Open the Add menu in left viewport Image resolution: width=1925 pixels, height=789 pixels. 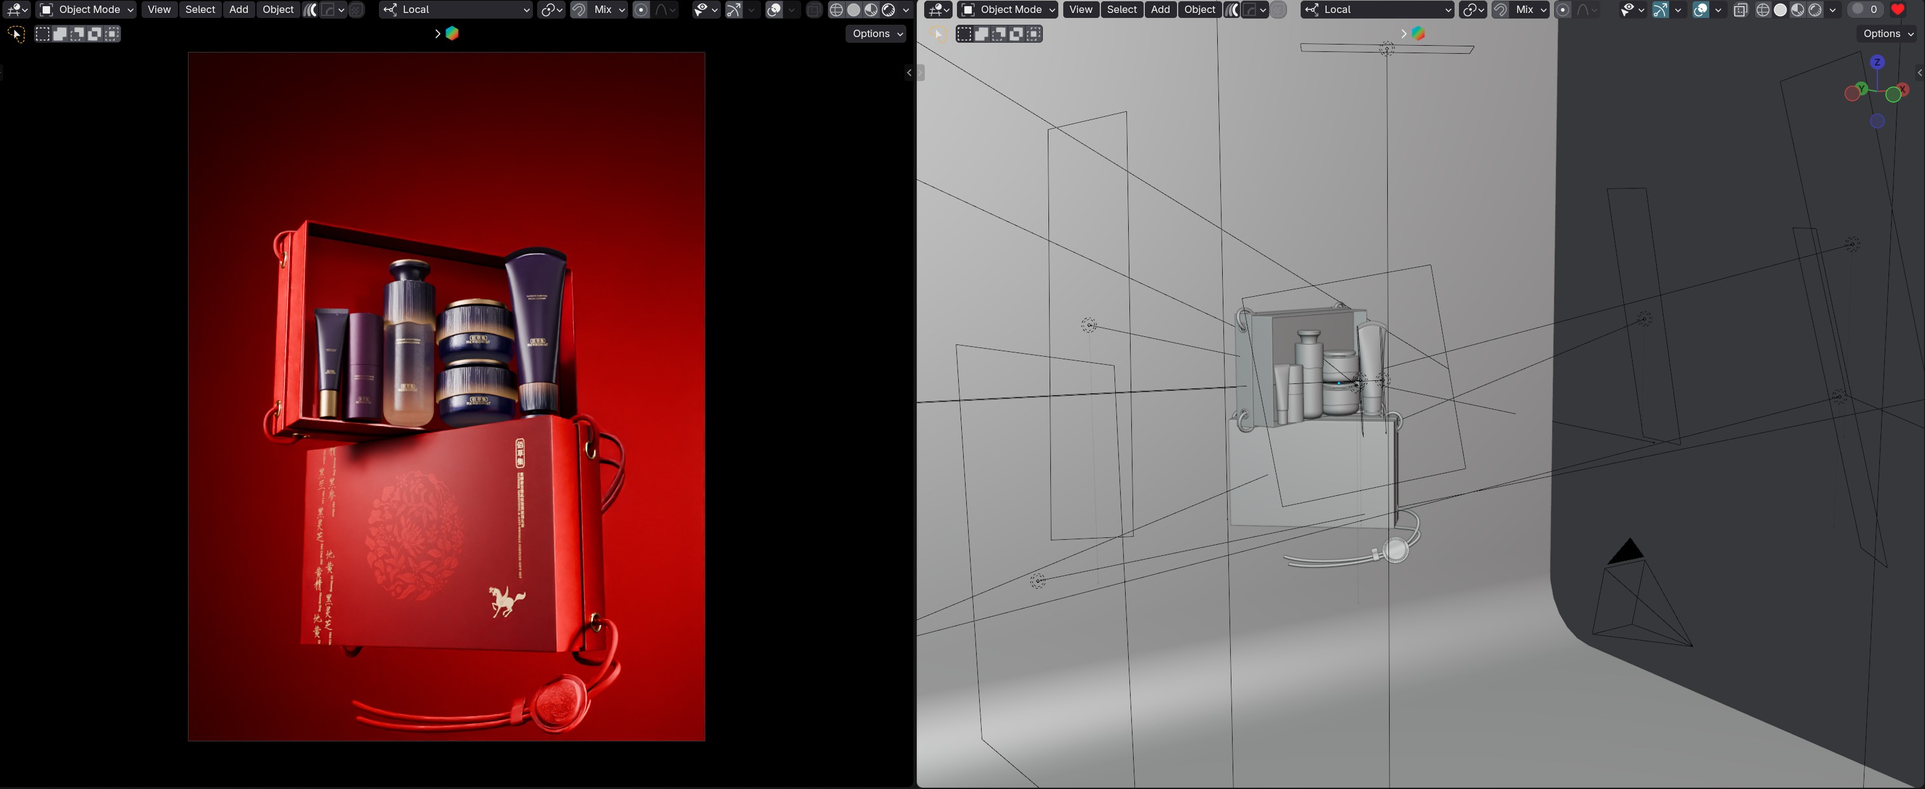[239, 10]
